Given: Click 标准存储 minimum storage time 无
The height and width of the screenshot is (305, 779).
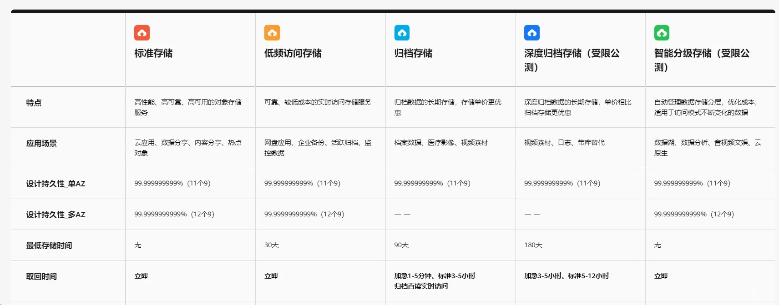Looking at the screenshot, I should 138,245.
